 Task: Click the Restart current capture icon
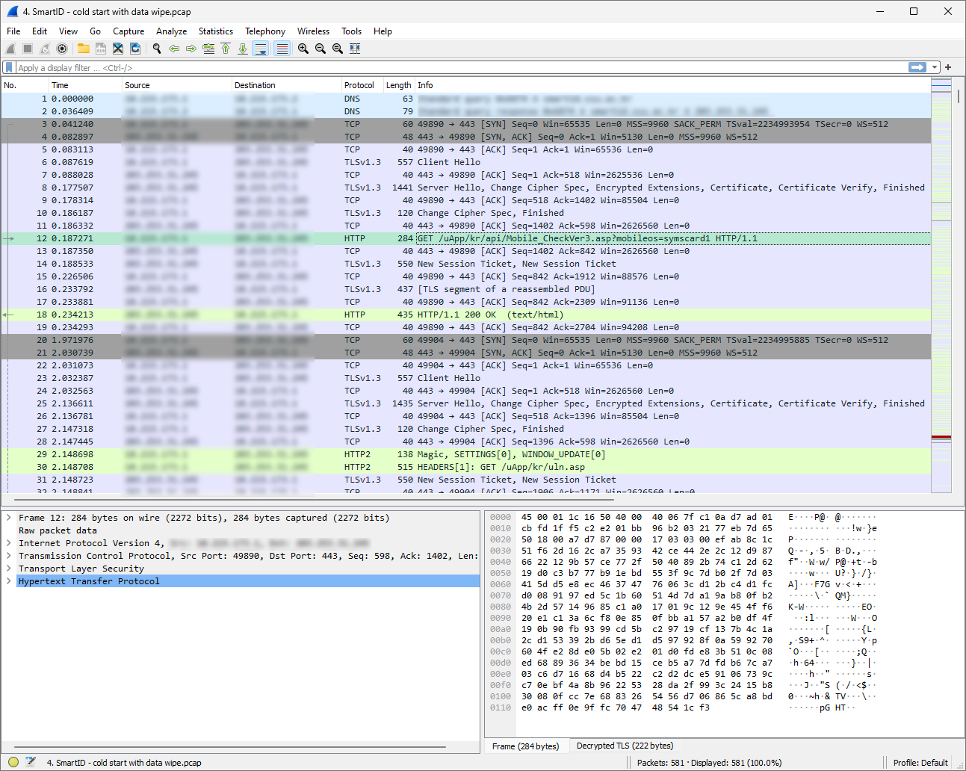[x=45, y=49]
